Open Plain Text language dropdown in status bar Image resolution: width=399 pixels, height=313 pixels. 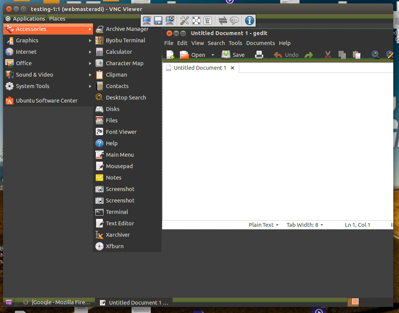pyautogui.click(x=263, y=225)
